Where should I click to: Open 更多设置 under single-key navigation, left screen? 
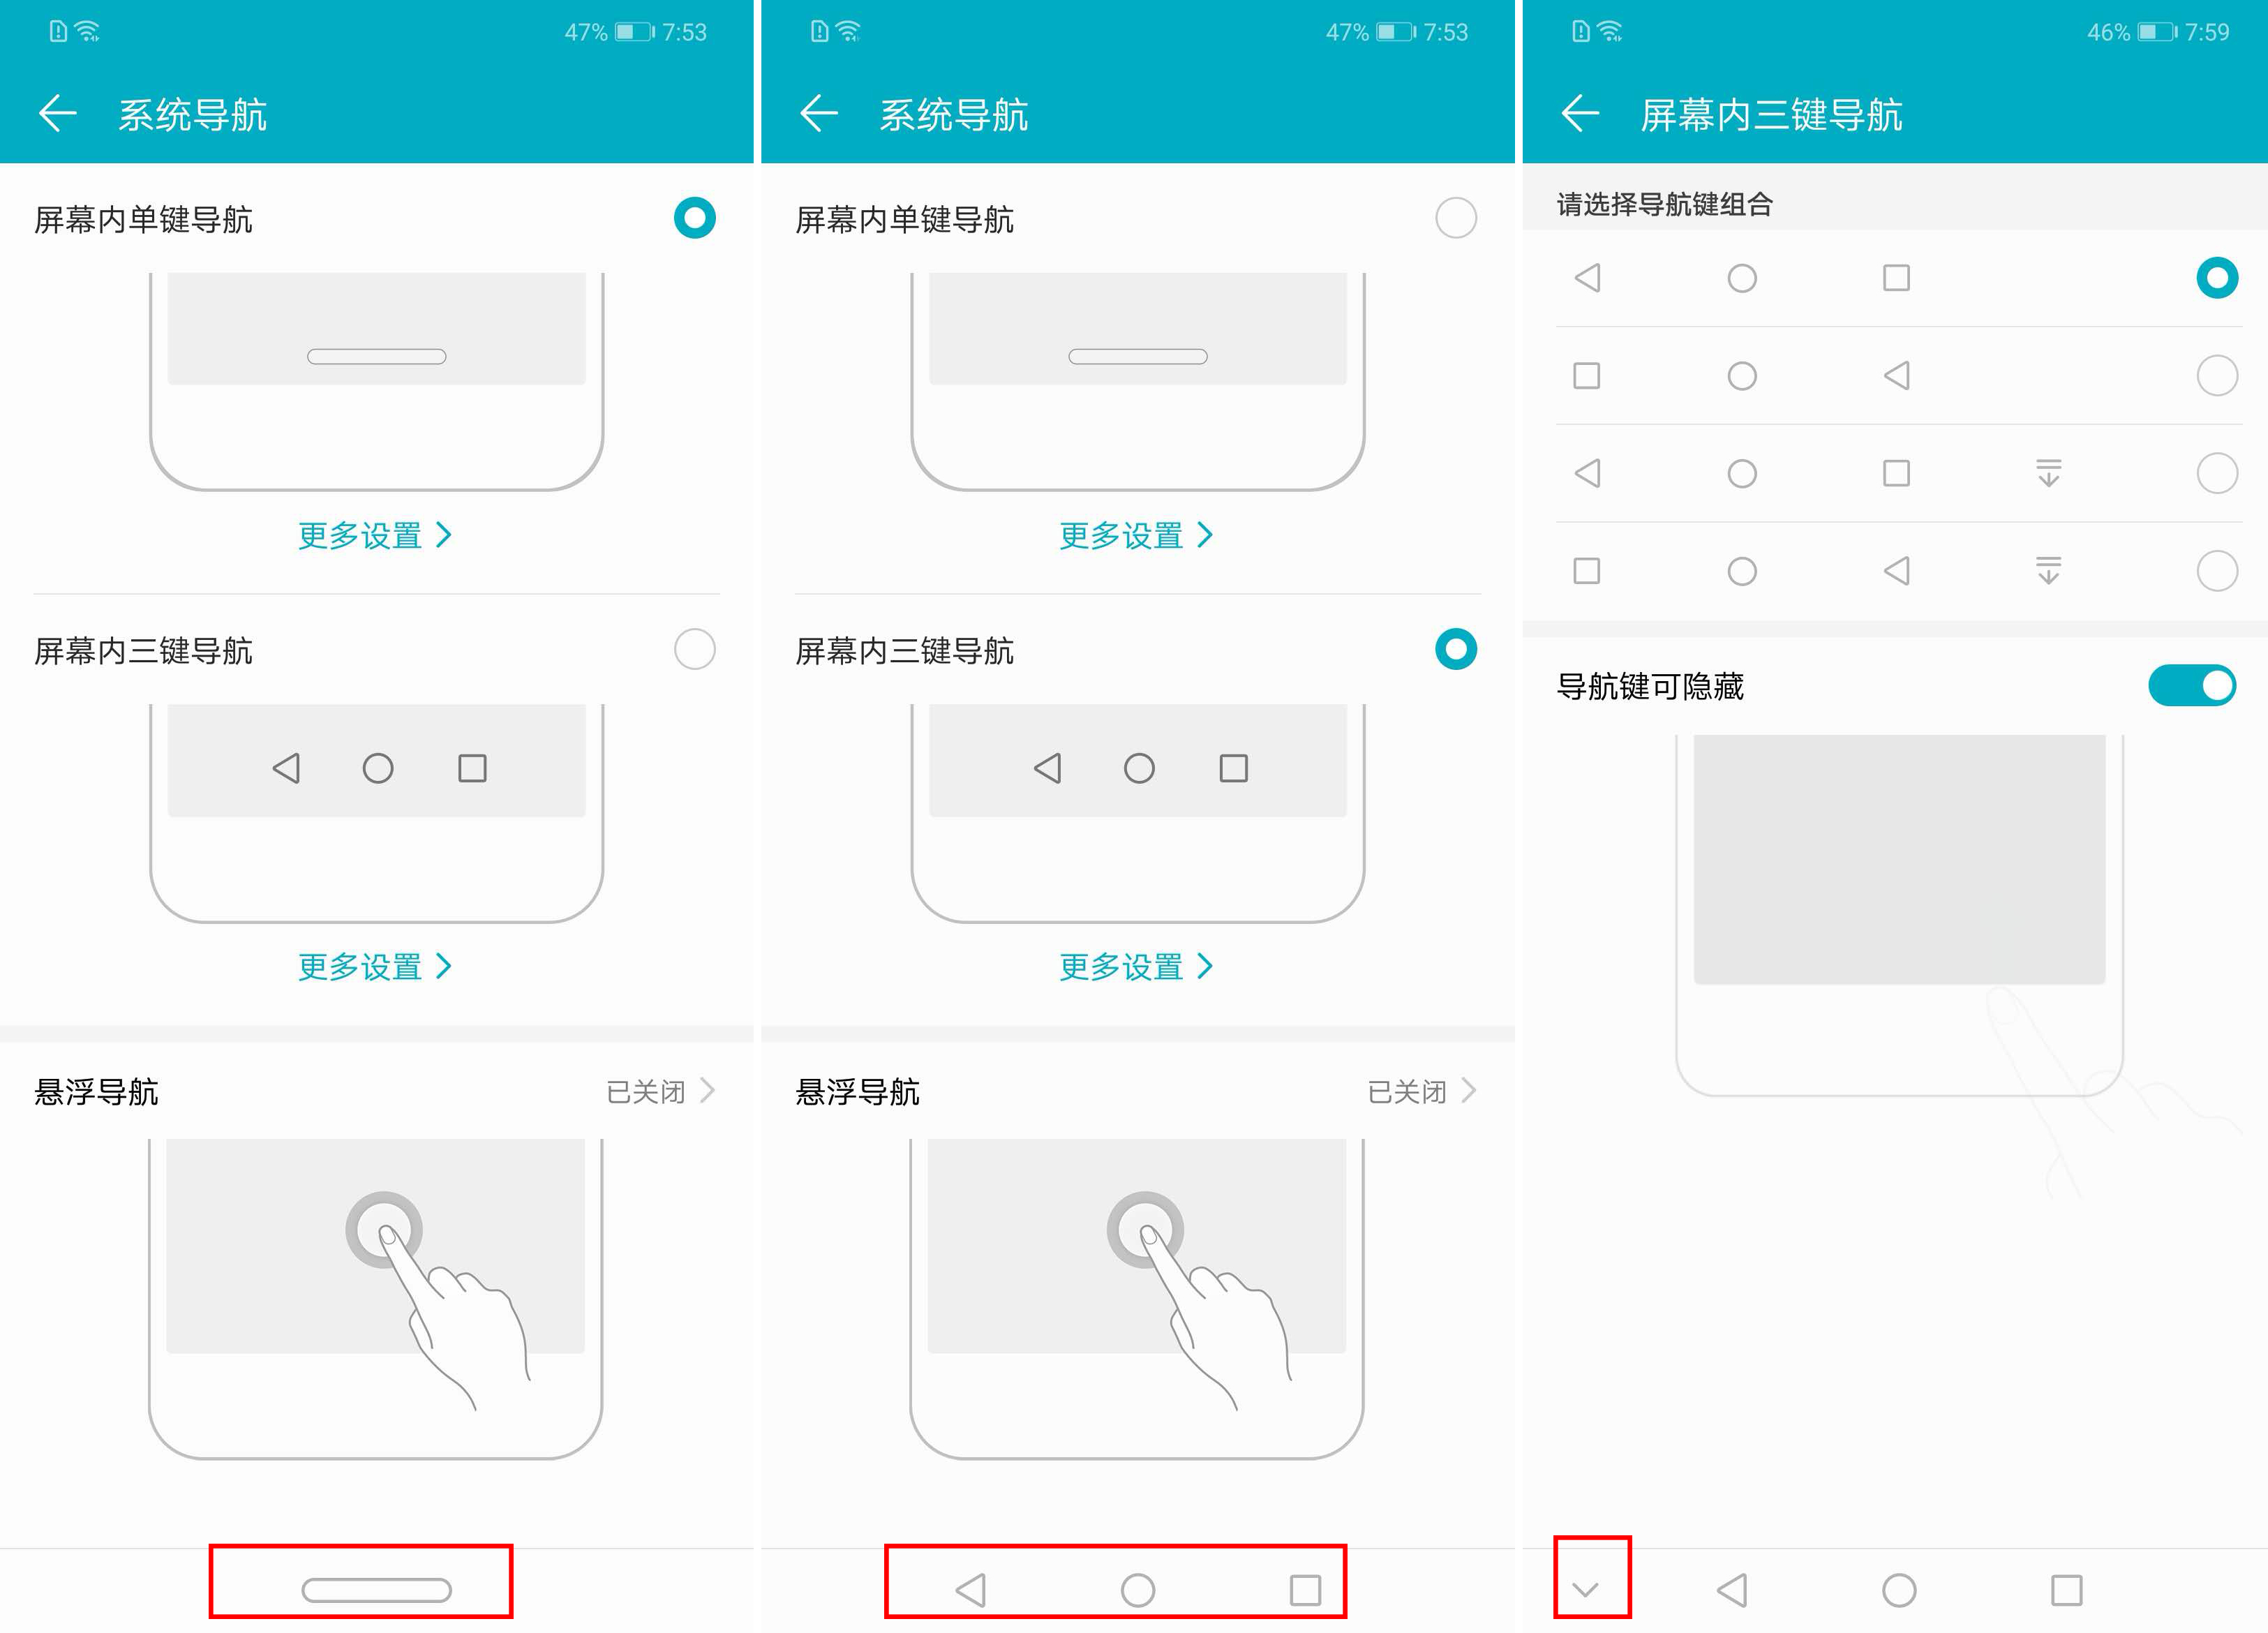point(375,536)
